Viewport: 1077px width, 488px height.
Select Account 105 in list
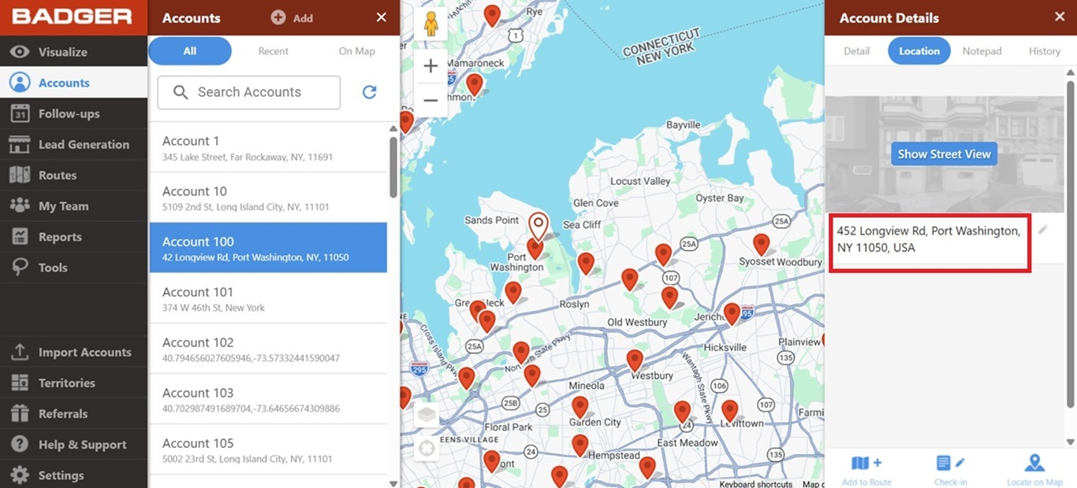[268, 449]
